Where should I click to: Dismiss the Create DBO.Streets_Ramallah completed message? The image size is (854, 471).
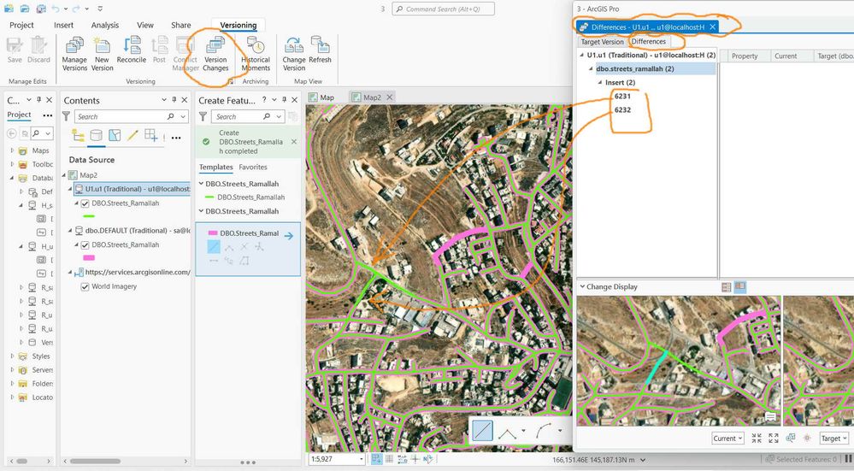pos(294,142)
